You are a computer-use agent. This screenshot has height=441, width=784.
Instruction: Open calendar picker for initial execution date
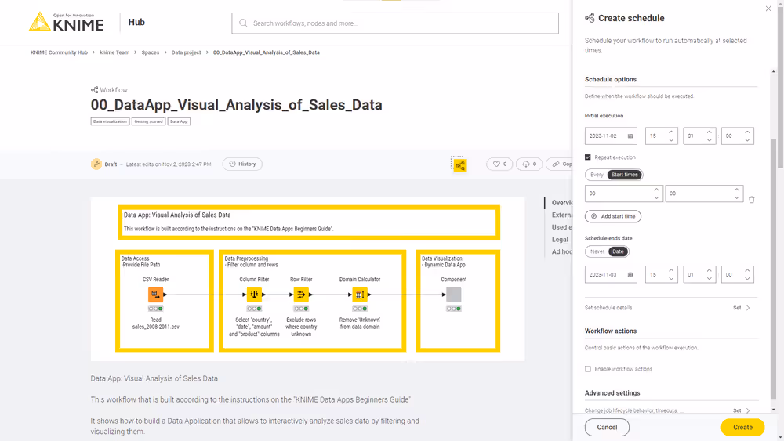coord(630,136)
